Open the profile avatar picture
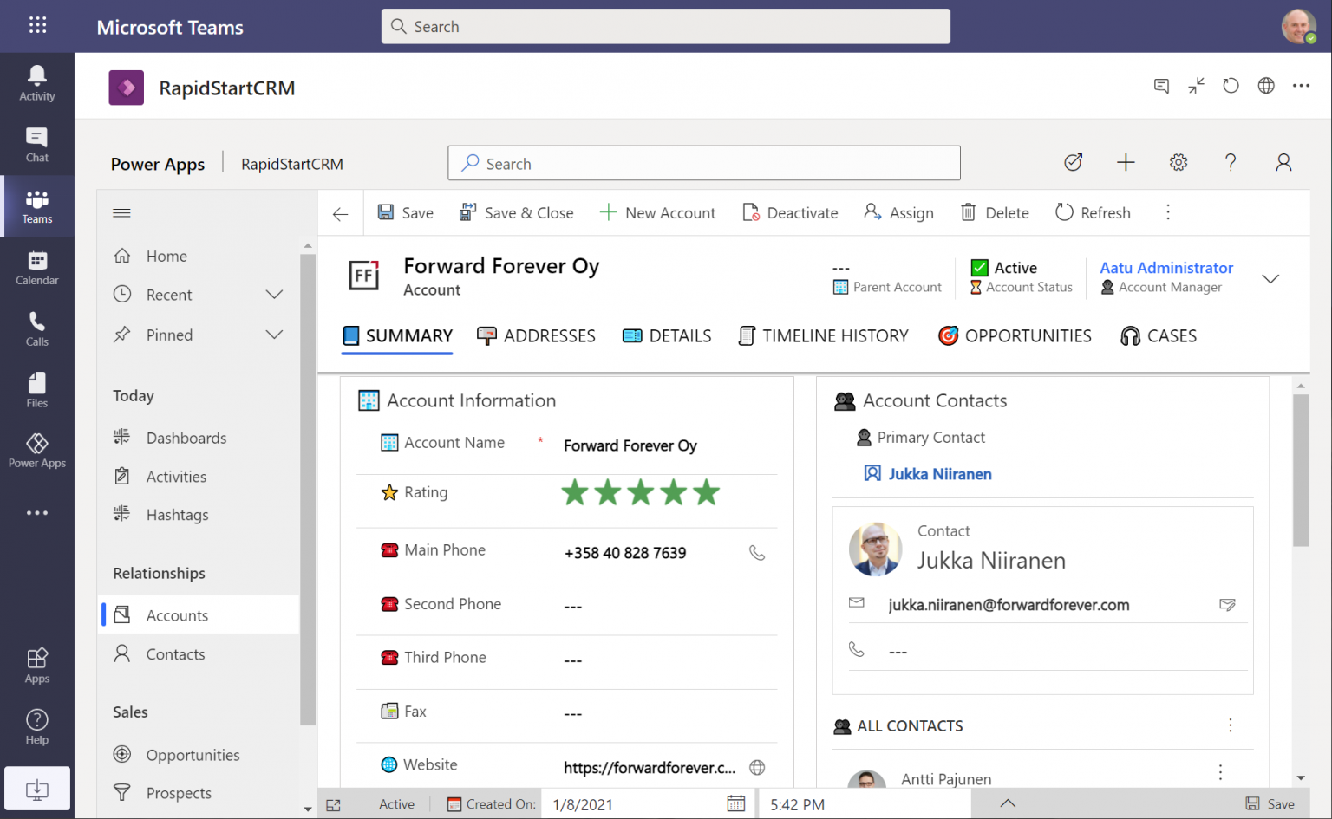1332x819 pixels. click(1299, 26)
